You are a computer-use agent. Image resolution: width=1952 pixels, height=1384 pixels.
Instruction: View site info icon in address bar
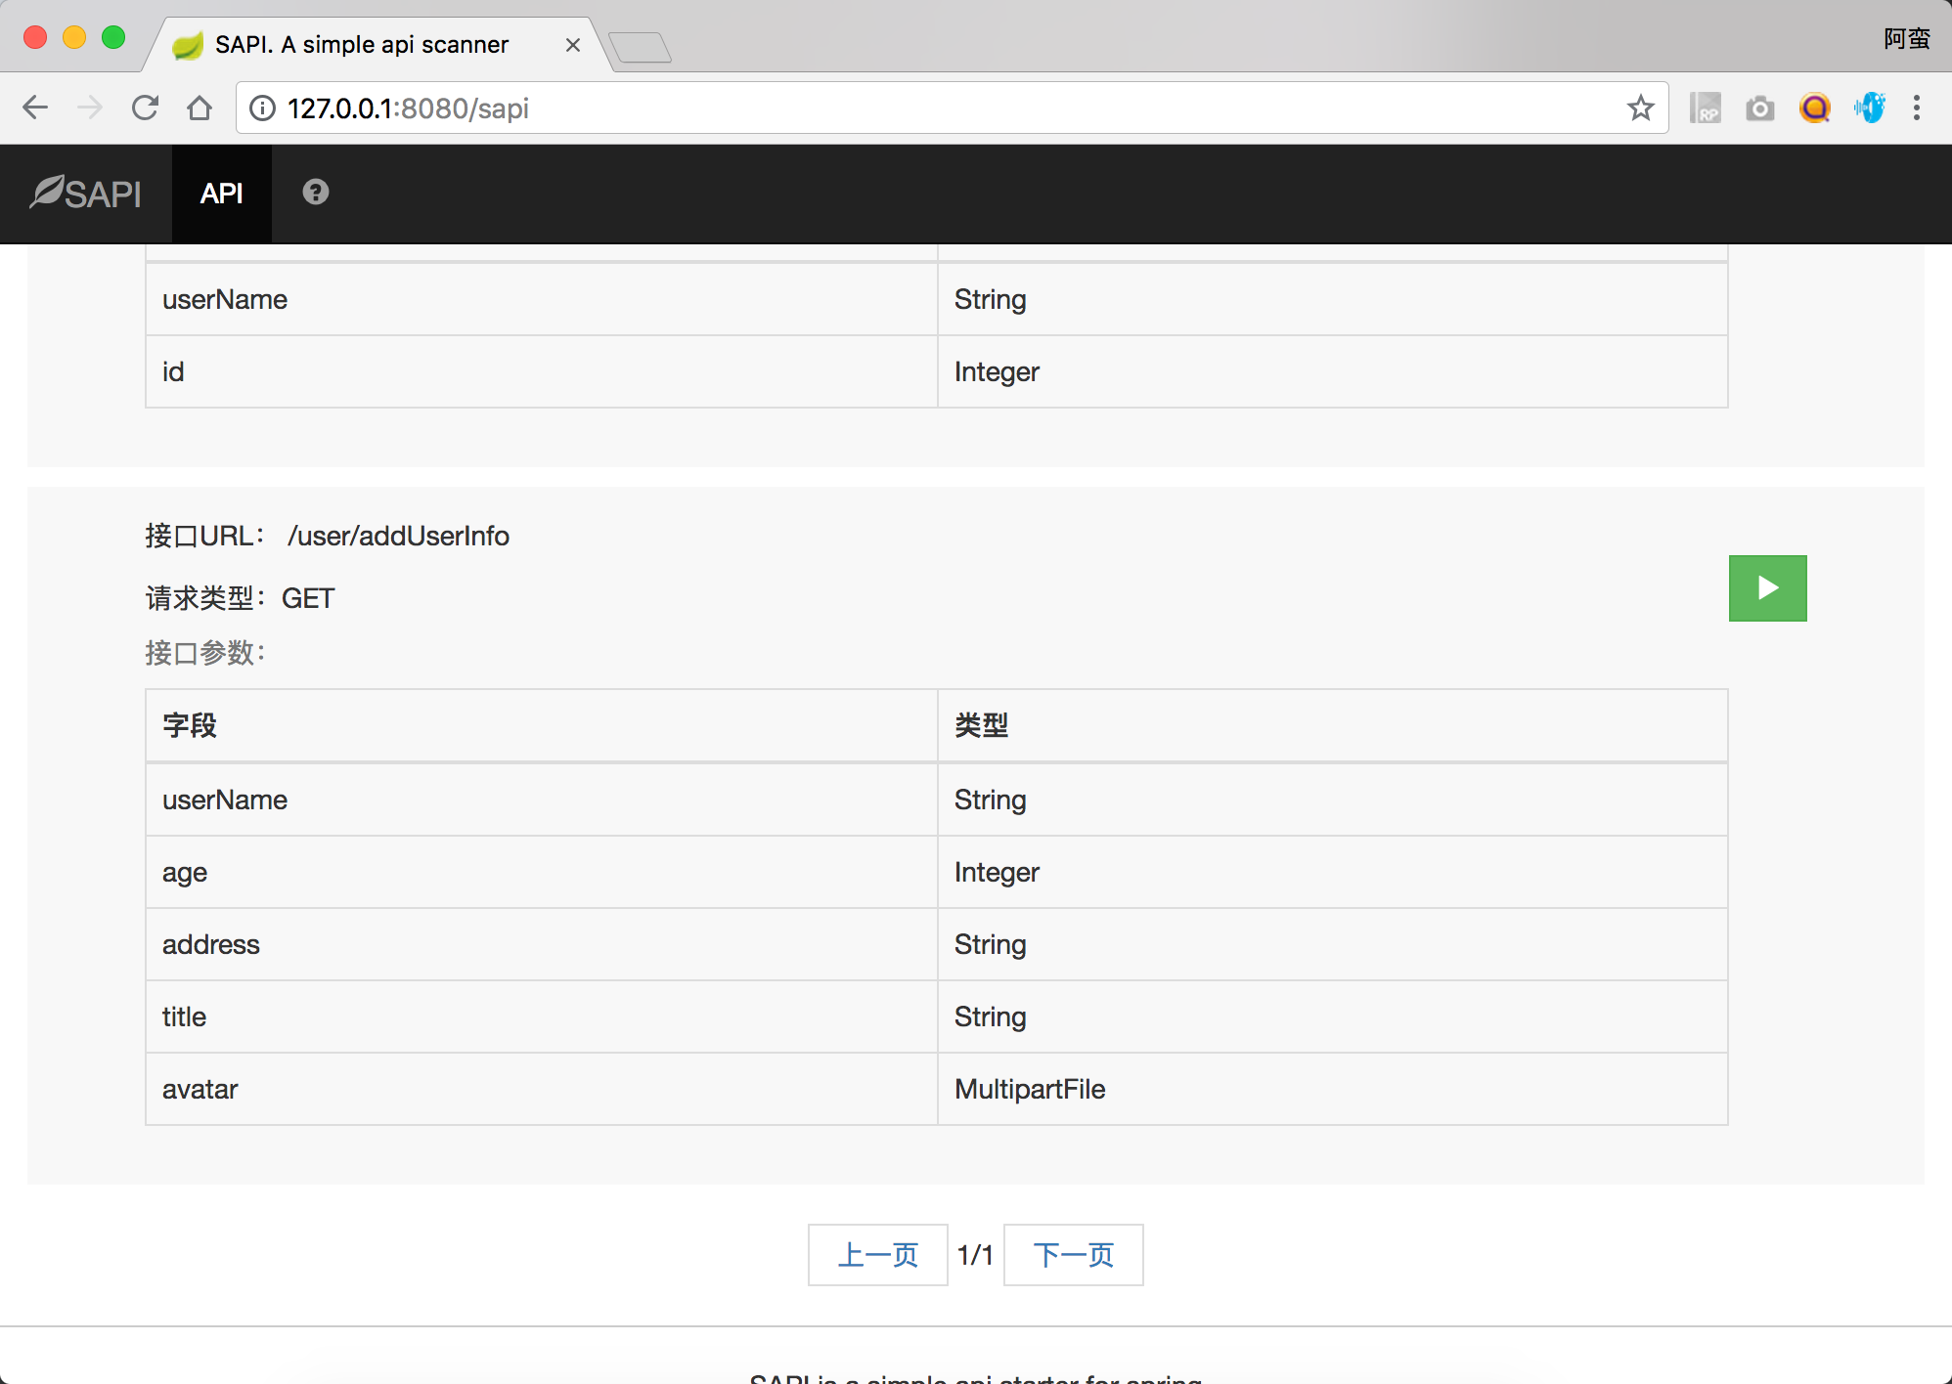click(262, 108)
